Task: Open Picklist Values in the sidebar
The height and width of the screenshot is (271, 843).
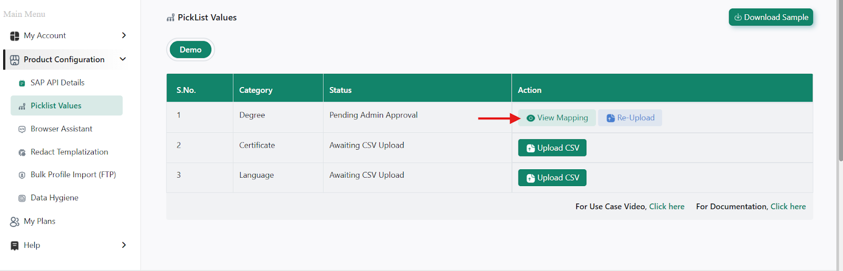Action: [56, 105]
